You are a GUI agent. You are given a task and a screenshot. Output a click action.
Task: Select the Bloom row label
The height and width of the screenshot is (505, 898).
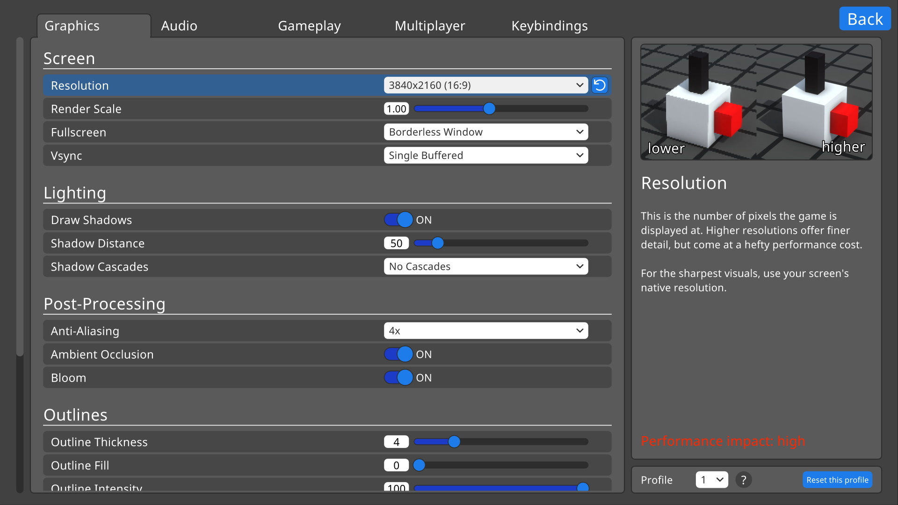68,378
